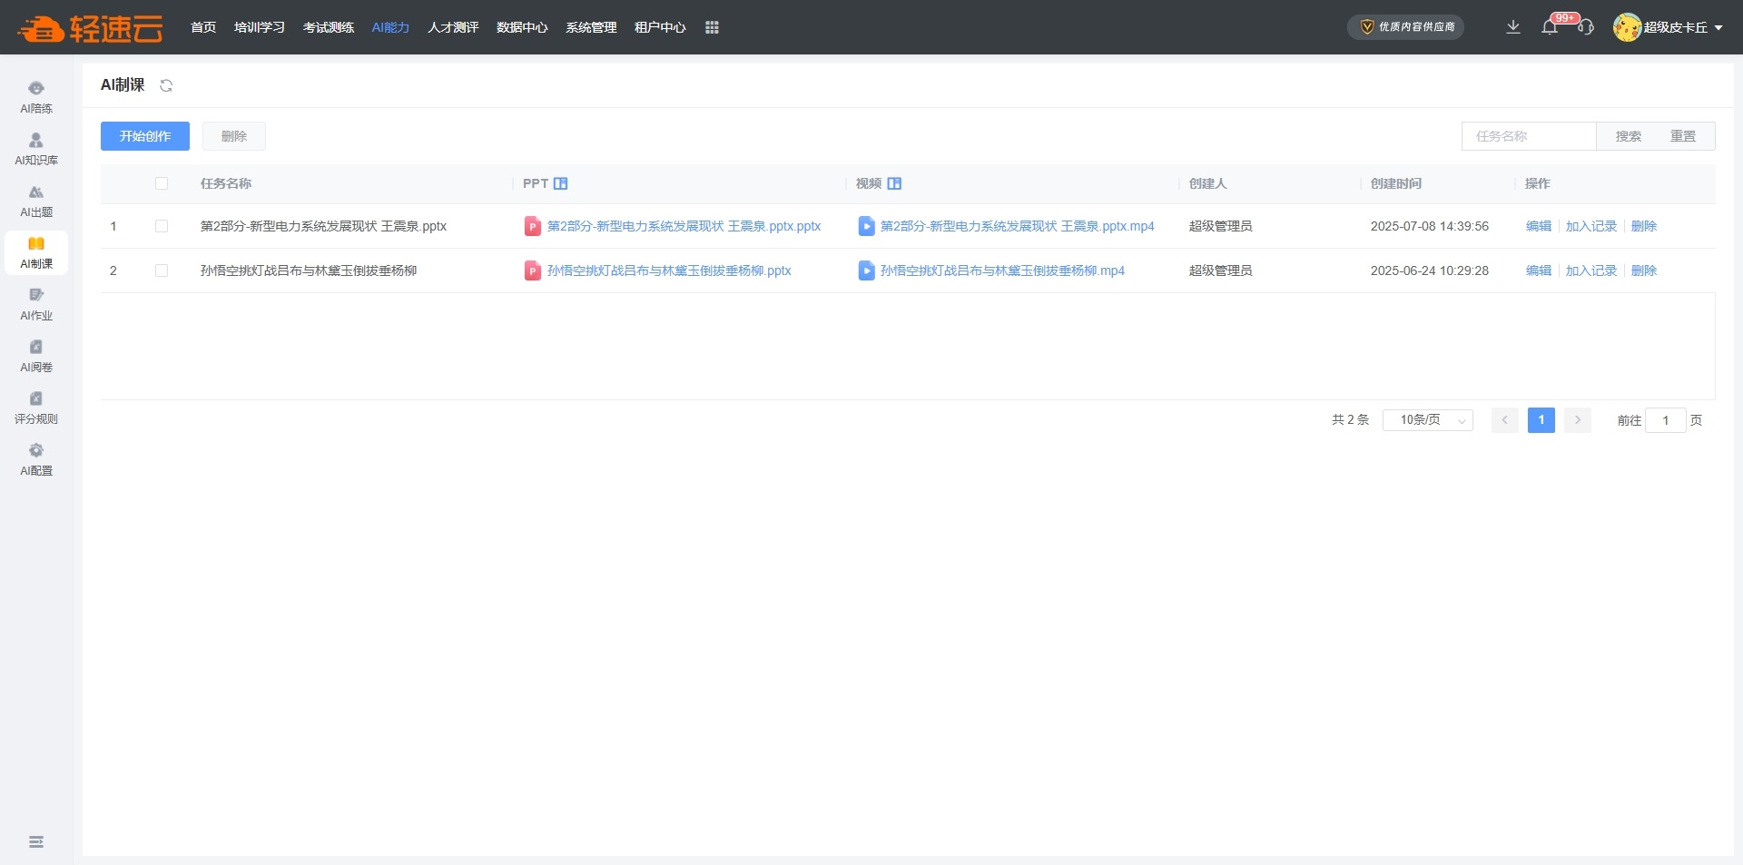This screenshot has width=1743, height=865.
Task: Open the 超级皮卡丘 user account dropdown
Action: [1668, 27]
